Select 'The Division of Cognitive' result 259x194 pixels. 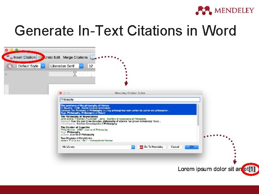tap(128, 131)
